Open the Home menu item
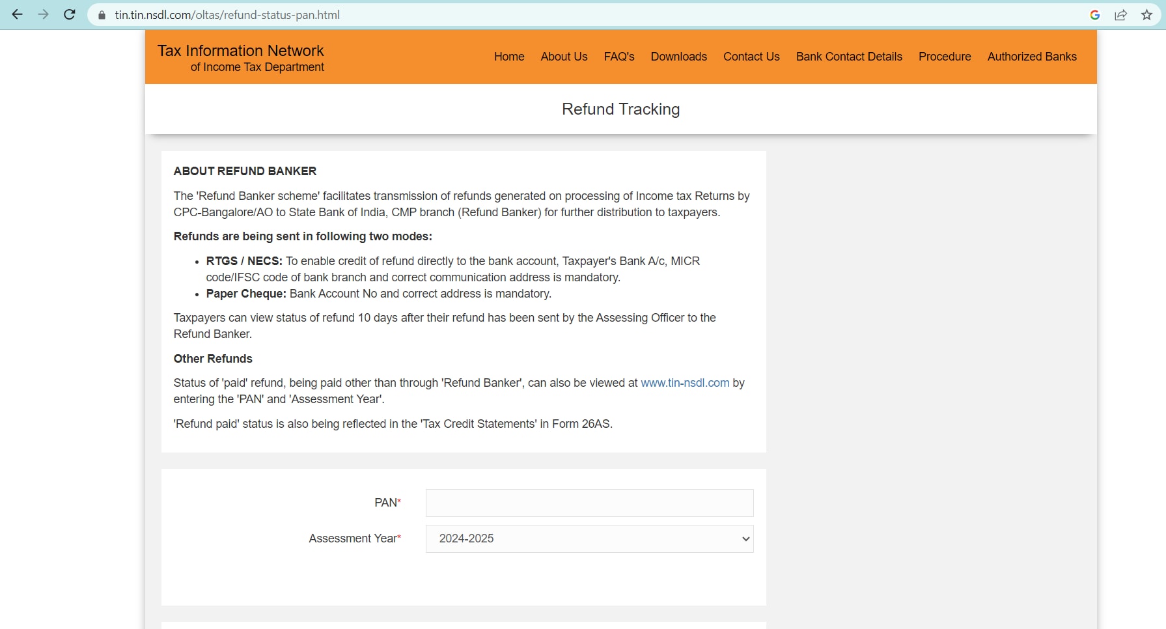Image resolution: width=1166 pixels, height=629 pixels. tap(508, 57)
